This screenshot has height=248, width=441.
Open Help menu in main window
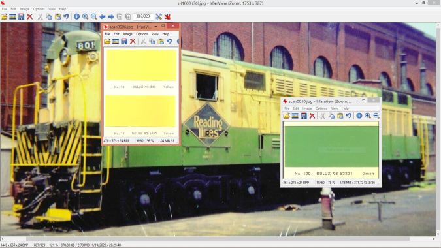63,9
